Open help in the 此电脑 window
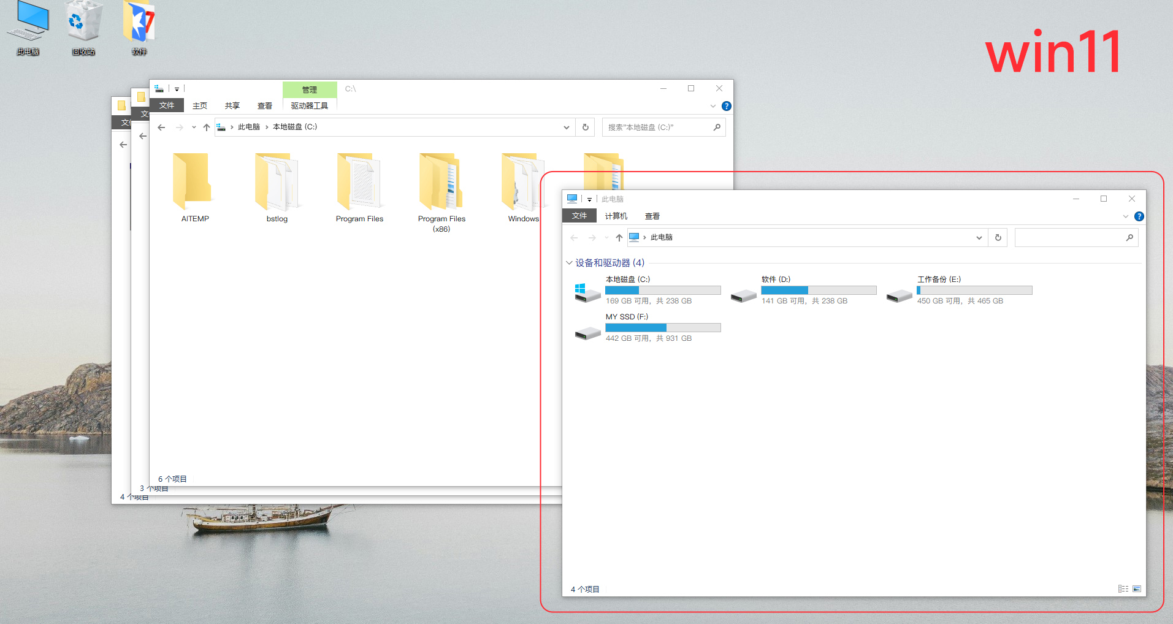Image resolution: width=1173 pixels, height=624 pixels. pos(1139,216)
